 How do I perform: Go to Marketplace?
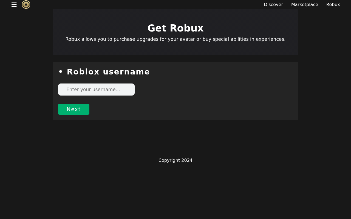click(305, 4)
